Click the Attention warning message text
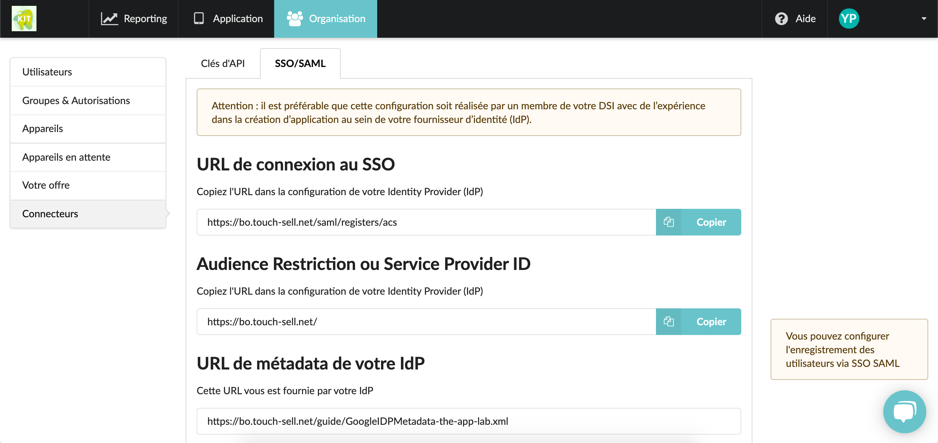This screenshot has width=938, height=443. pyautogui.click(x=459, y=113)
